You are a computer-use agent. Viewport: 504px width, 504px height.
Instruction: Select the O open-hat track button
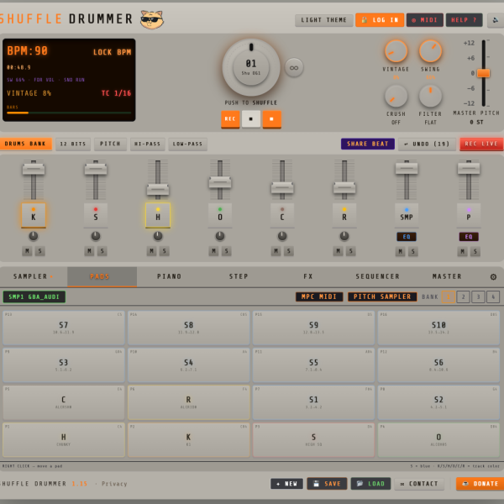[x=220, y=215]
